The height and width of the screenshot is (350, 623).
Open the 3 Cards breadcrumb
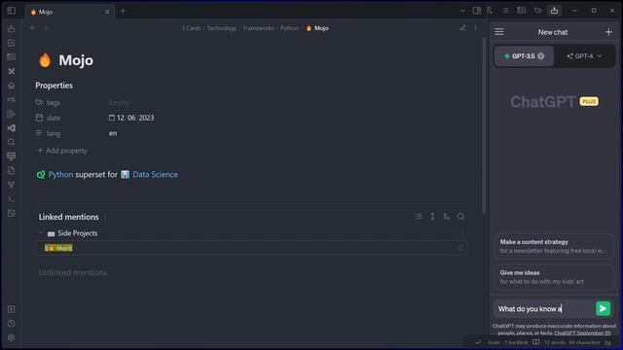(x=191, y=28)
